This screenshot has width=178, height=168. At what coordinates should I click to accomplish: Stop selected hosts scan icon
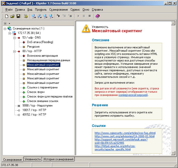click(x=70, y=16)
